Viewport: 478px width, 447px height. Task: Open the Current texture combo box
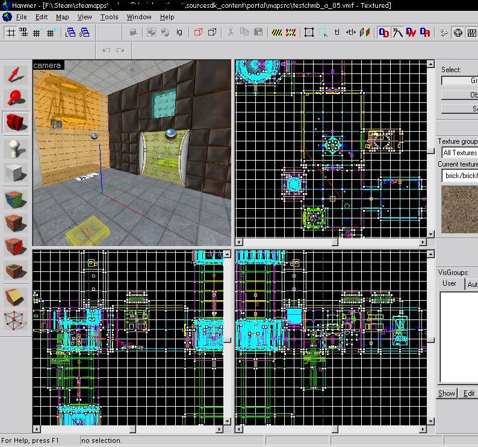[x=459, y=176]
